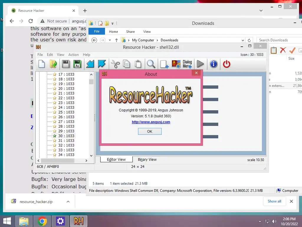Copy with the two-pages icon
The image size is (302, 227).
[x=127, y=64]
